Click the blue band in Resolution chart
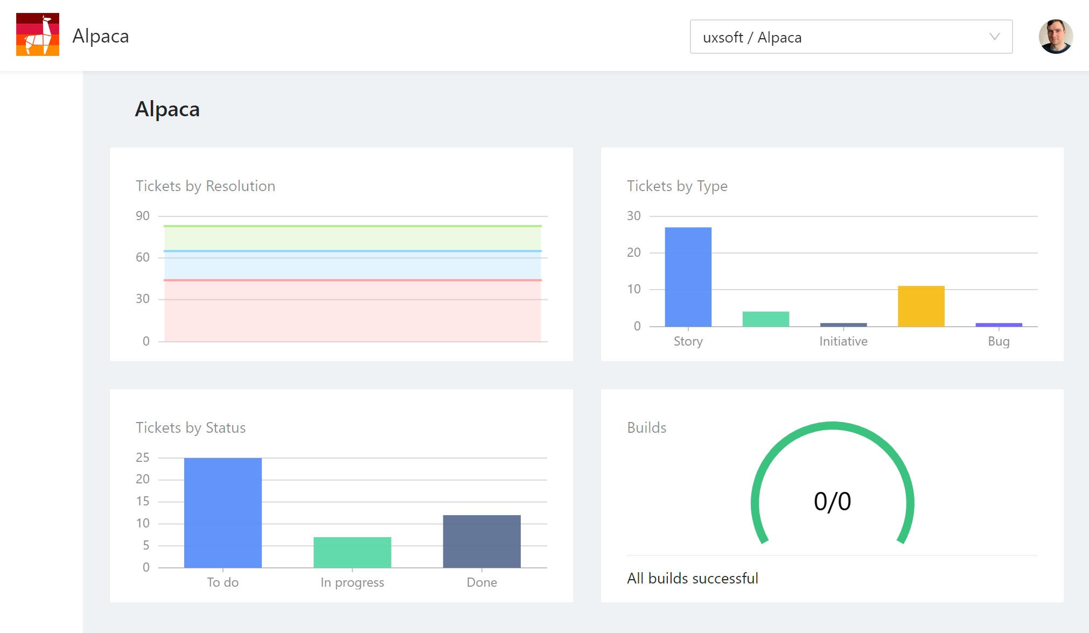1089x633 pixels. (353, 265)
